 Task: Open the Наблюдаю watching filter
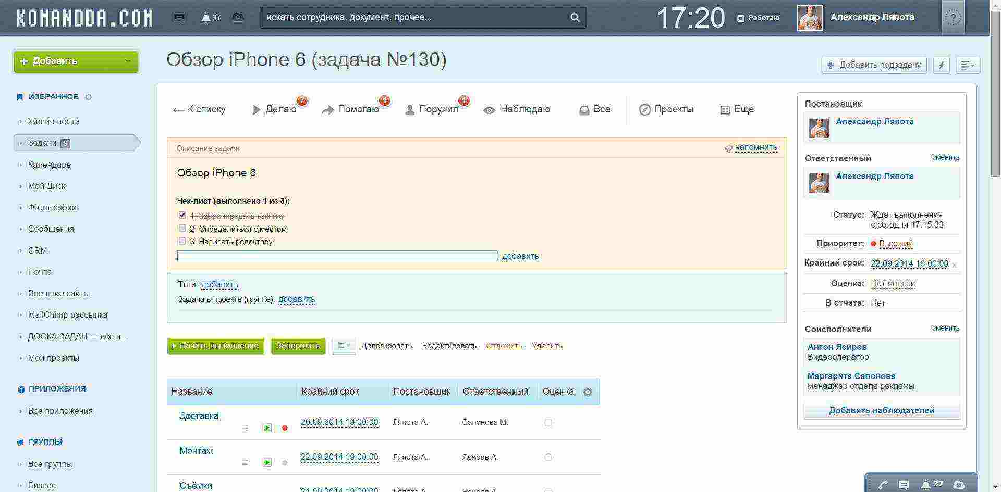tap(517, 109)
